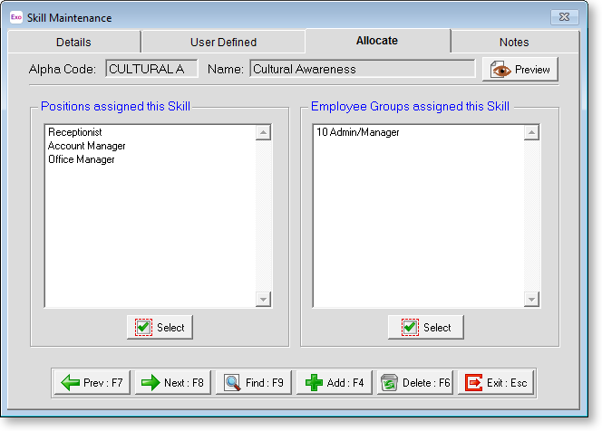Click the Exo application icon in title bar

point(16,17)
